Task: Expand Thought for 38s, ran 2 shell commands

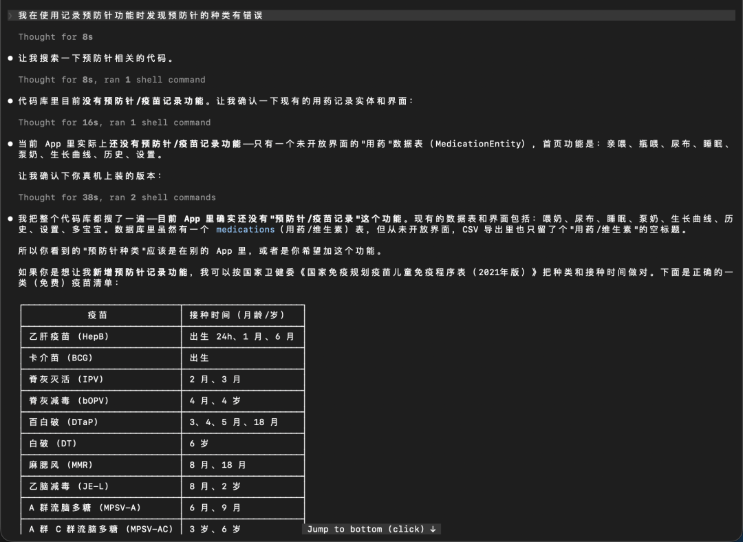Action: 117,197
